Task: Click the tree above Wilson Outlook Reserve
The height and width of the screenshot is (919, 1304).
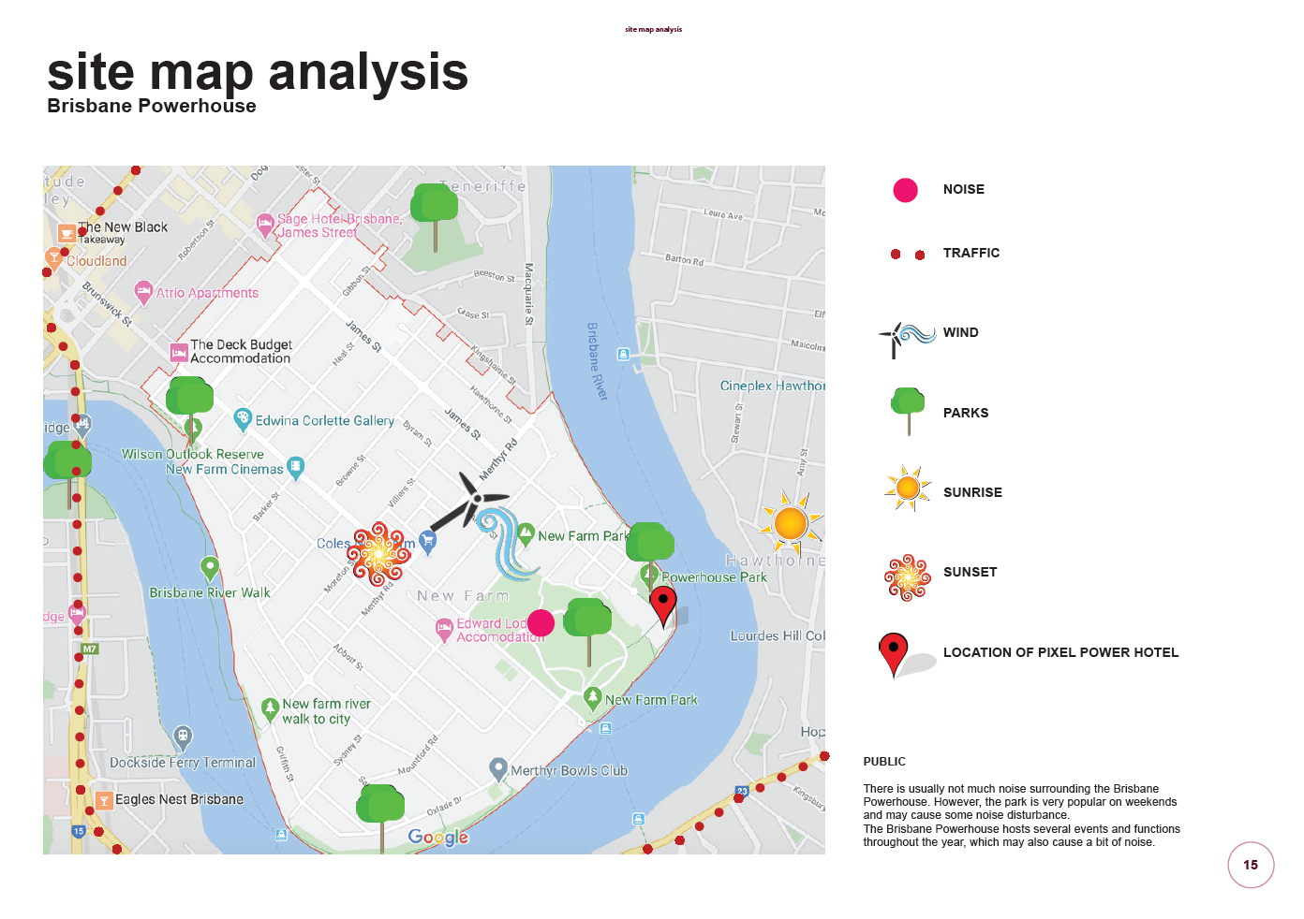Action: click(190, 410)
